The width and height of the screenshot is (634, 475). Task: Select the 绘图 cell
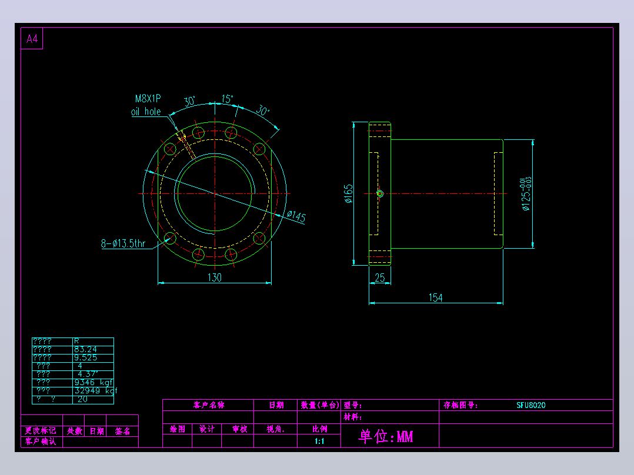point(178,429)
